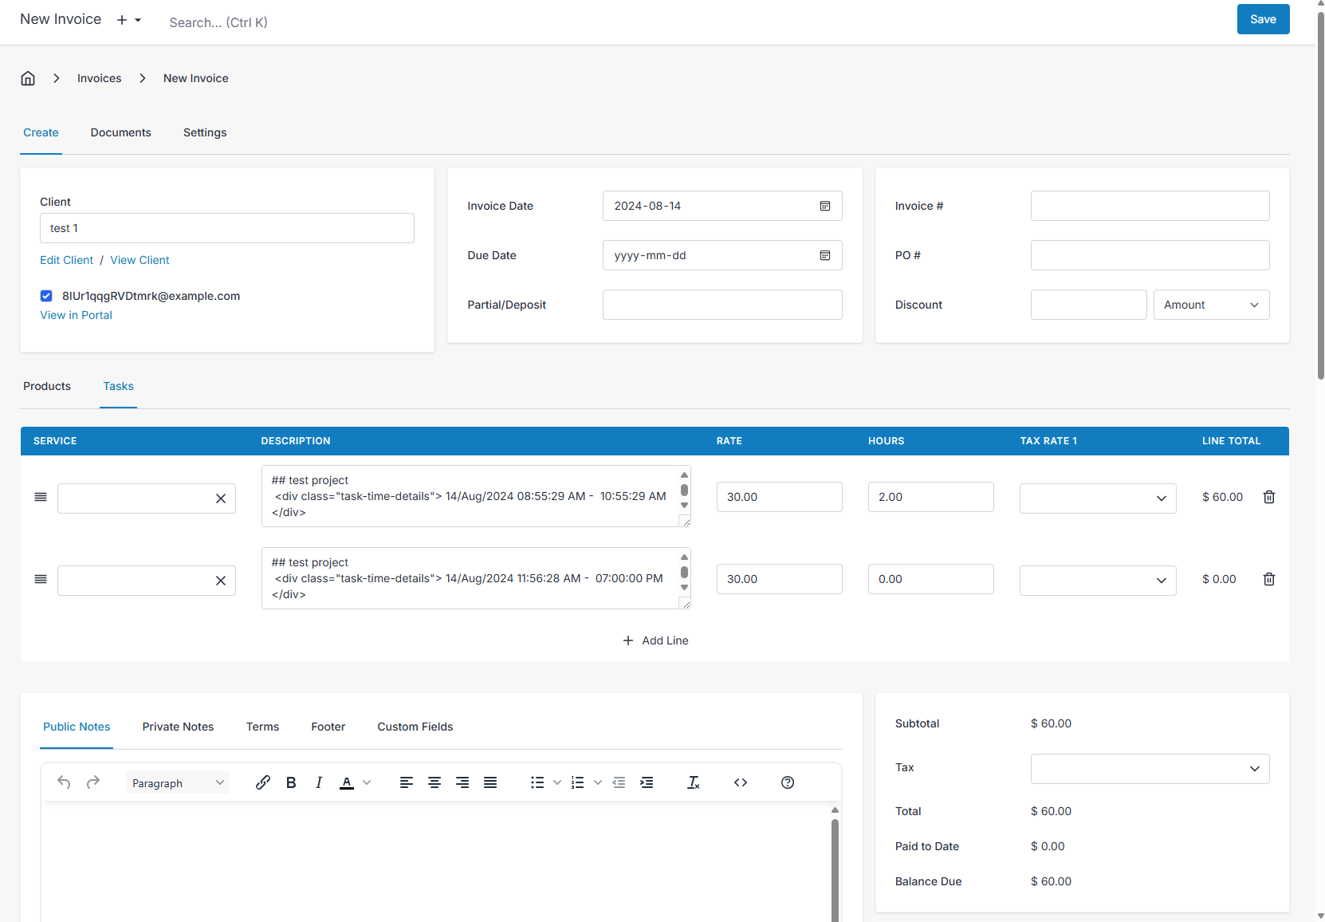Click Add Line to insert a new row

pos(655,640)
